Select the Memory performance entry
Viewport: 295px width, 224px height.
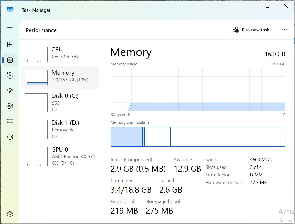click(60, 77)
